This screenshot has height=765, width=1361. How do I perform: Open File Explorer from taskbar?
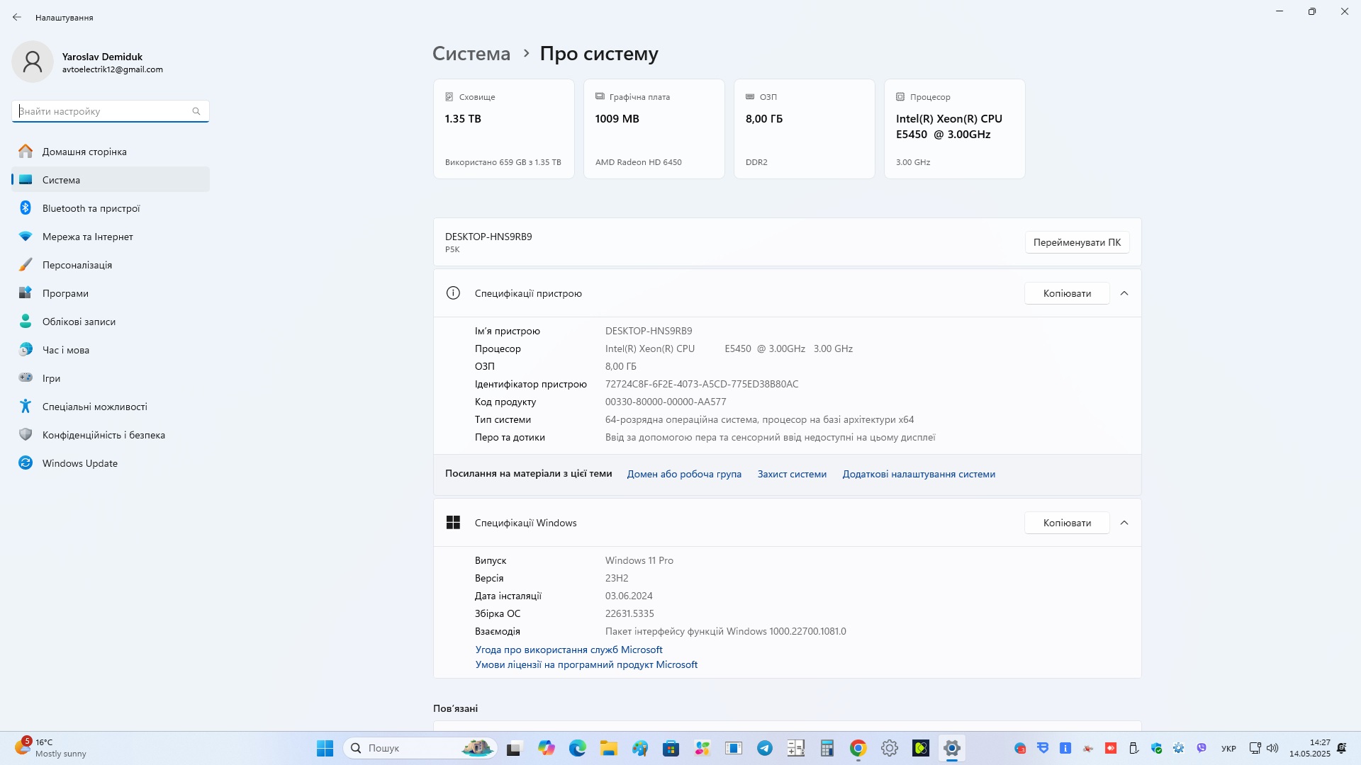(x=609, y=748)
